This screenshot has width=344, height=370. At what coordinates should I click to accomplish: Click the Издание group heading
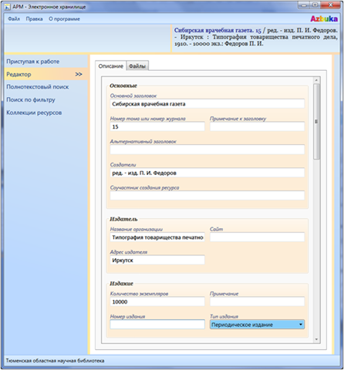tap(121, 284)
